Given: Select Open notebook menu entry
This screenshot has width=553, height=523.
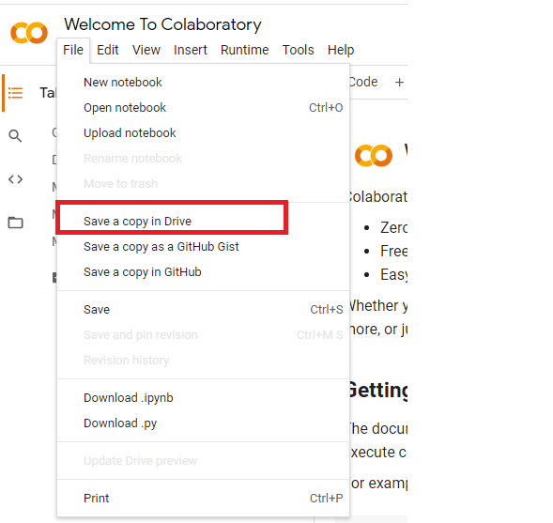Looking at the screenshot, I should click(203, 108).
